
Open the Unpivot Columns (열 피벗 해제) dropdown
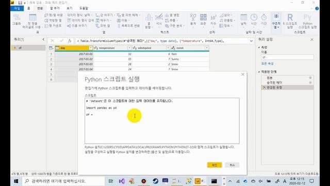(x=128, y=15)
